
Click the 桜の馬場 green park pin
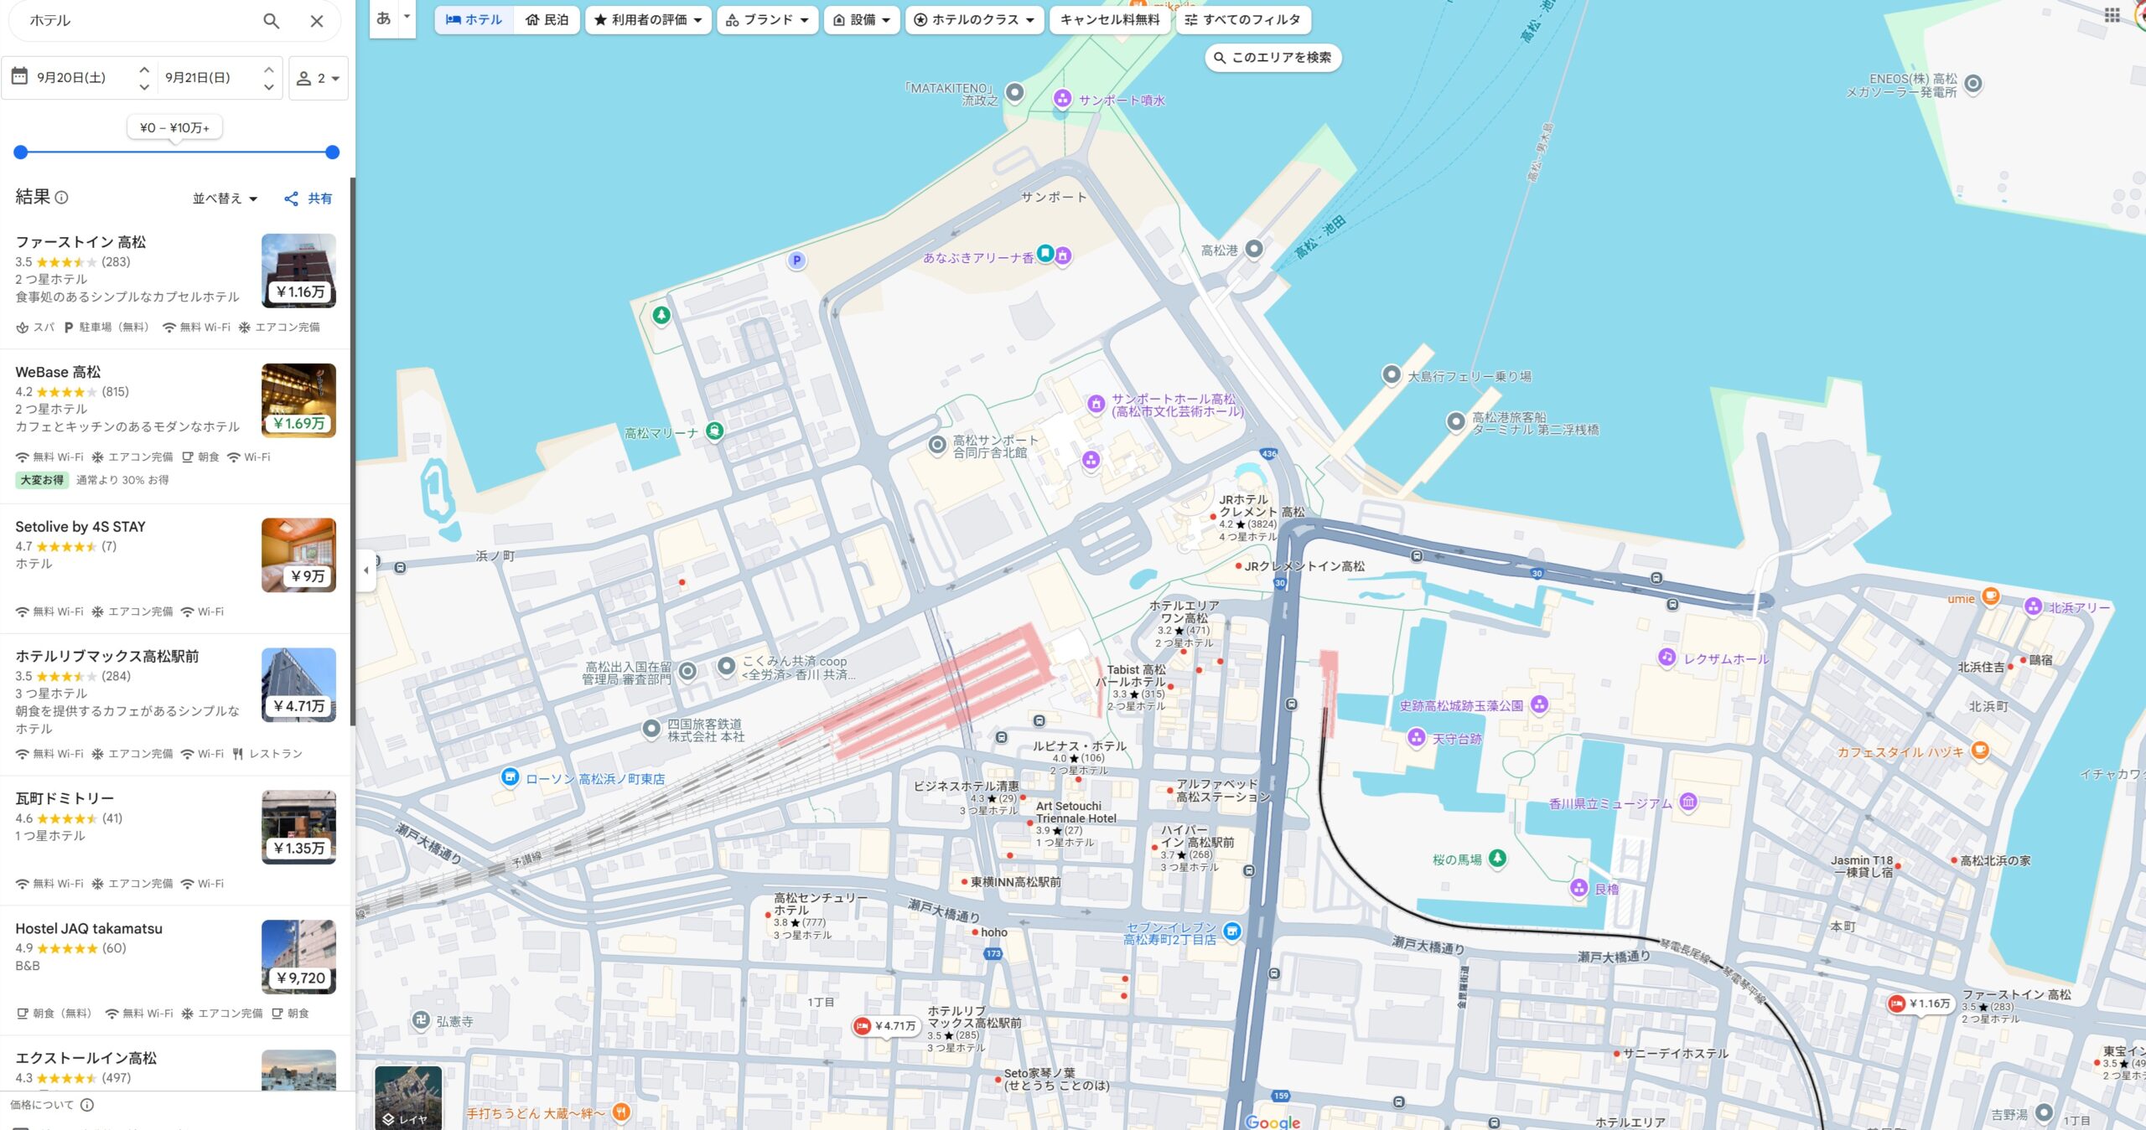coord(1497,858)
